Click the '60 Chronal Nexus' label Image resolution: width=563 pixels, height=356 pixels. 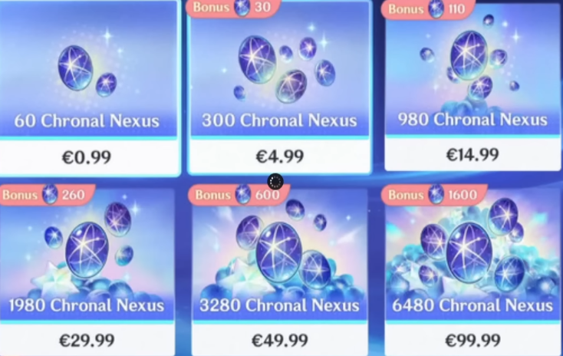(x=87, y=120)
